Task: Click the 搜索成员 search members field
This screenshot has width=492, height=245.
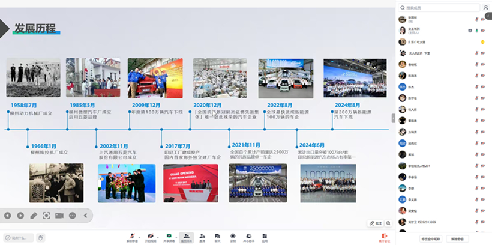Action: (x=439, y=8)
